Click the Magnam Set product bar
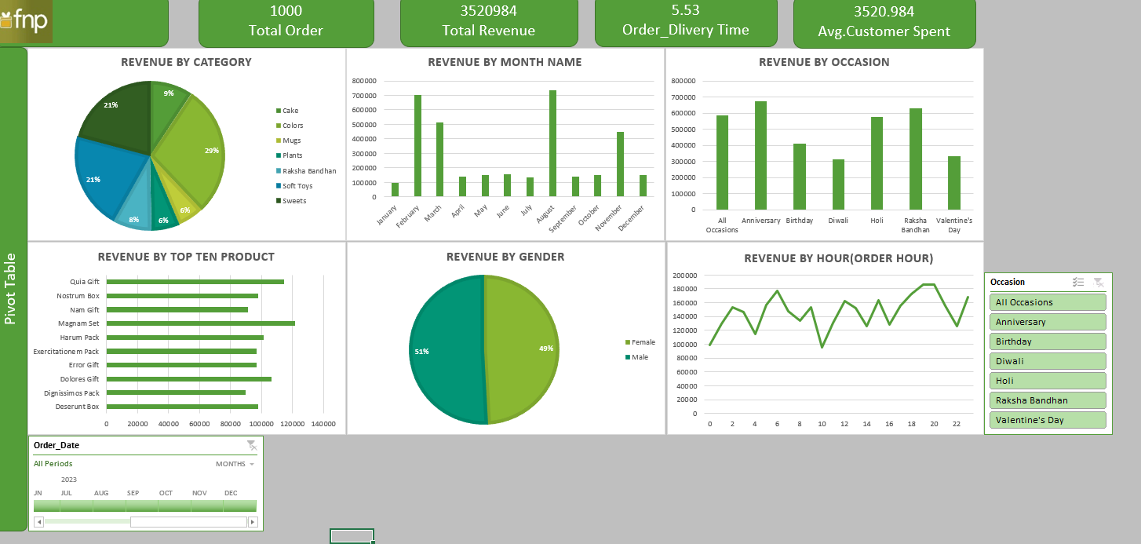Viewport: 1141px width, 544px height. (x=201, y=323)
